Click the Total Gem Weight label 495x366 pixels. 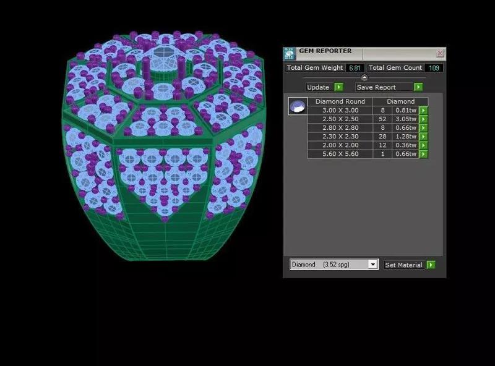pyautogui.click(x=315, y=68)
